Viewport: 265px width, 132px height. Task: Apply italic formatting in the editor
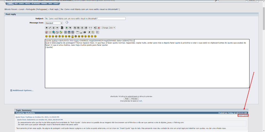[x=50, y=28]
